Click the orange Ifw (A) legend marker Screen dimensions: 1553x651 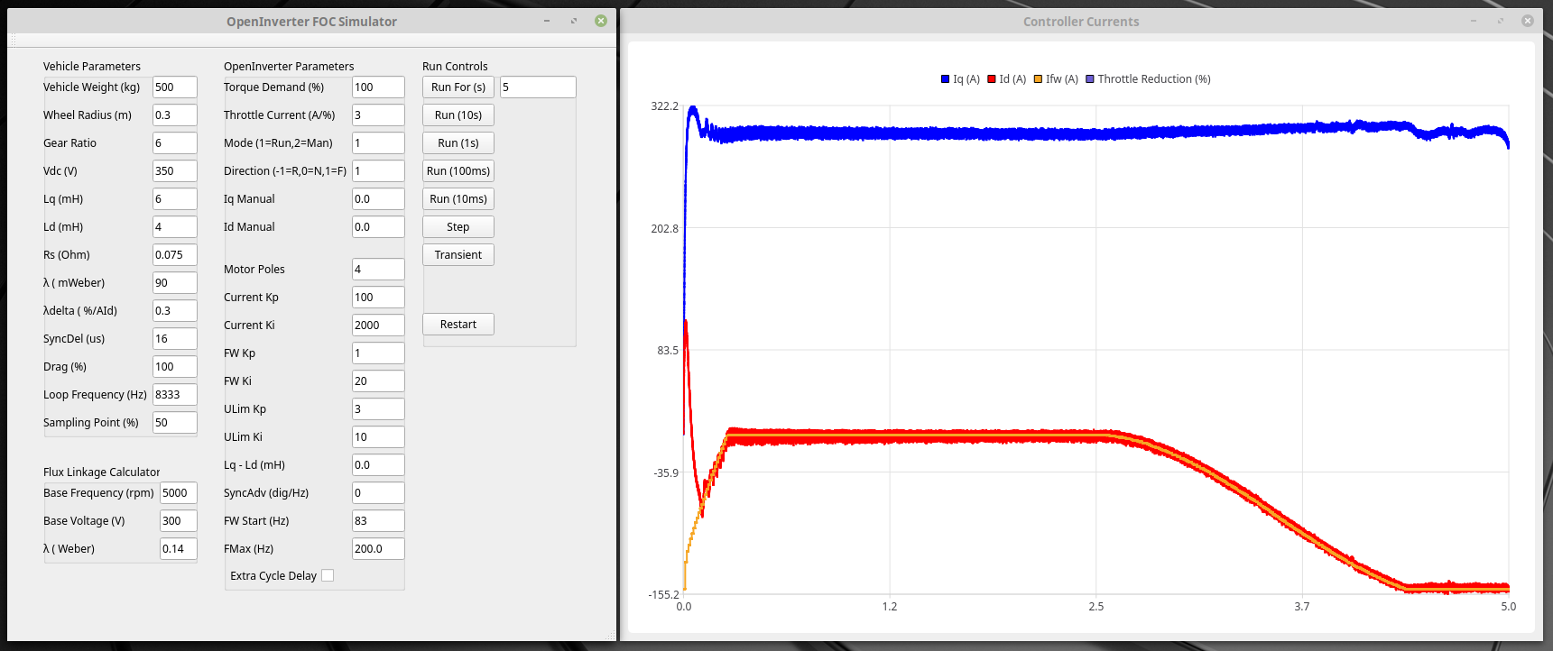1038,79
